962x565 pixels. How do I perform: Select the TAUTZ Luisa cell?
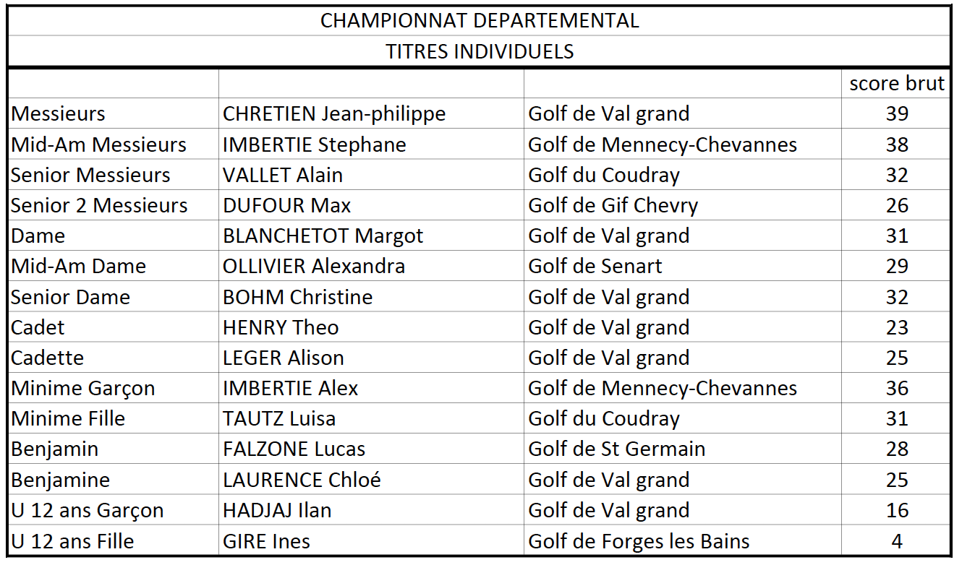[279, 419]
